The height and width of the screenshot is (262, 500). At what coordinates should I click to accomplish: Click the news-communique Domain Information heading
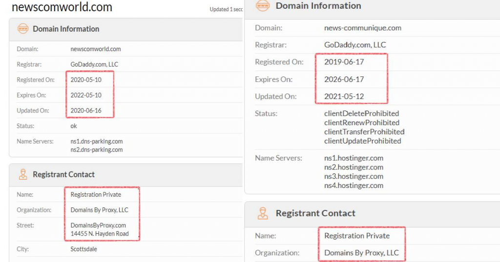point(318,6)
